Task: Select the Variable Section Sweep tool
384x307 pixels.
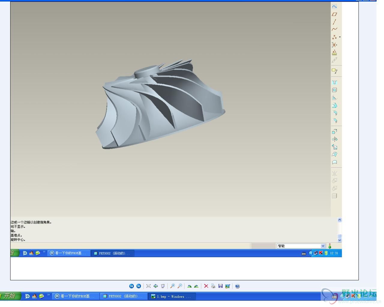Action: tap(334, 147)
